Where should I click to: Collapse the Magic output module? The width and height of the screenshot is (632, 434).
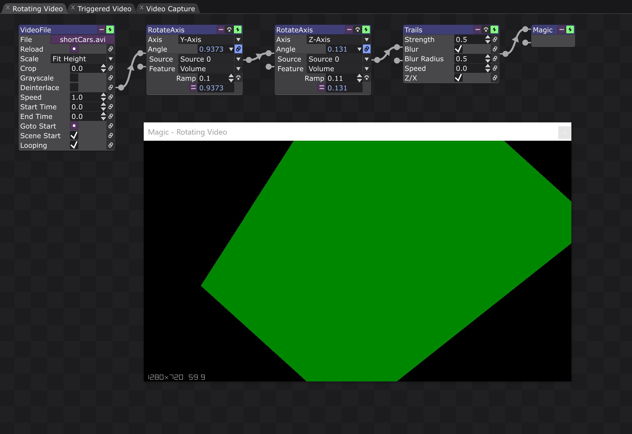coord(562,30)
